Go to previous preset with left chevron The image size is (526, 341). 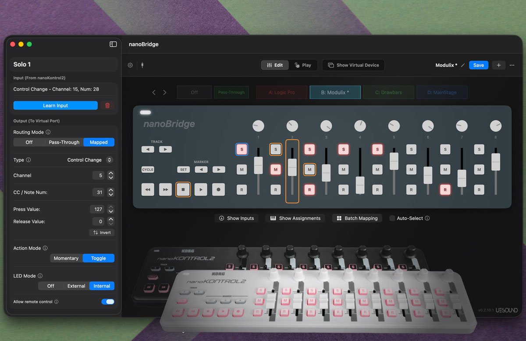154,92
